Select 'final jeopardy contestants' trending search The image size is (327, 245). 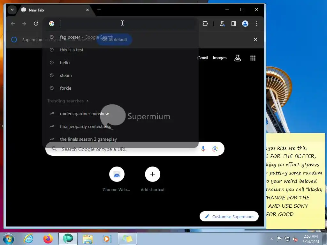coord(120,126)
